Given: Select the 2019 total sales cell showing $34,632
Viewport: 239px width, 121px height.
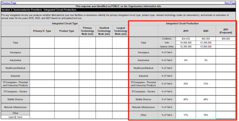Looking at the screenshot, I should (x=186, y=39).
